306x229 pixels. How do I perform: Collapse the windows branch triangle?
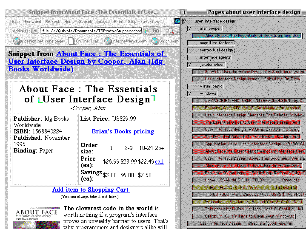(x=190, y=93)
